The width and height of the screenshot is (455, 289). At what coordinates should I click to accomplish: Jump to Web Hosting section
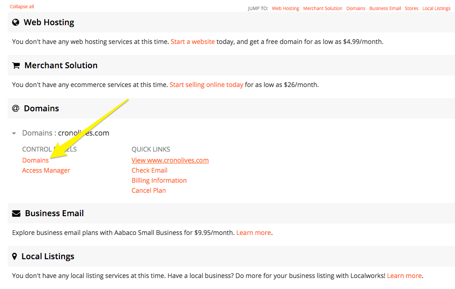285,8
